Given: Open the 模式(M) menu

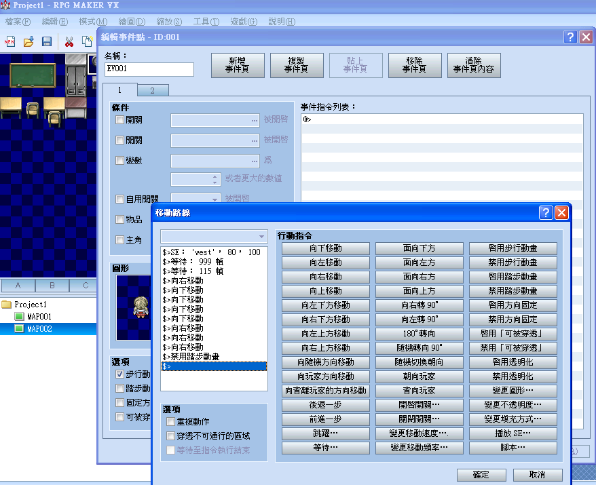Looking at the screenshot, I should 93,22.
